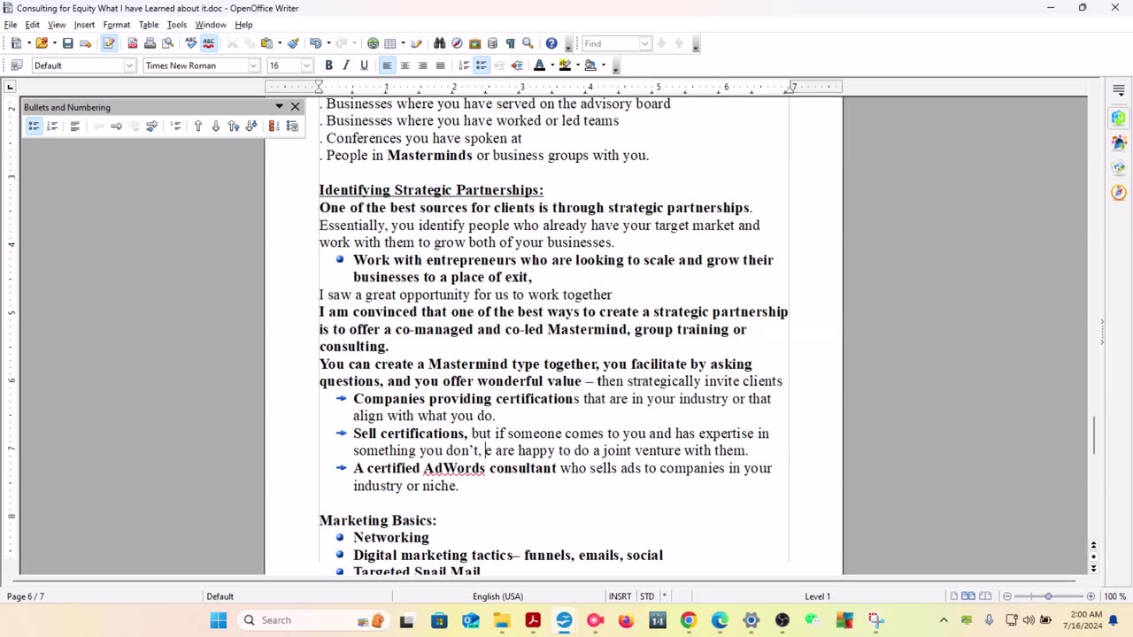Click the Undo arrow icon
The width and height of the screenshot is (1133, 637).
point(314,42)
